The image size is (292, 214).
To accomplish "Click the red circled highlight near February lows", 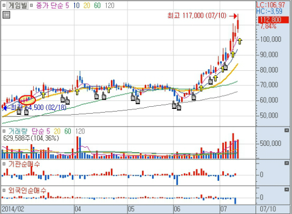I will [27, 100].
